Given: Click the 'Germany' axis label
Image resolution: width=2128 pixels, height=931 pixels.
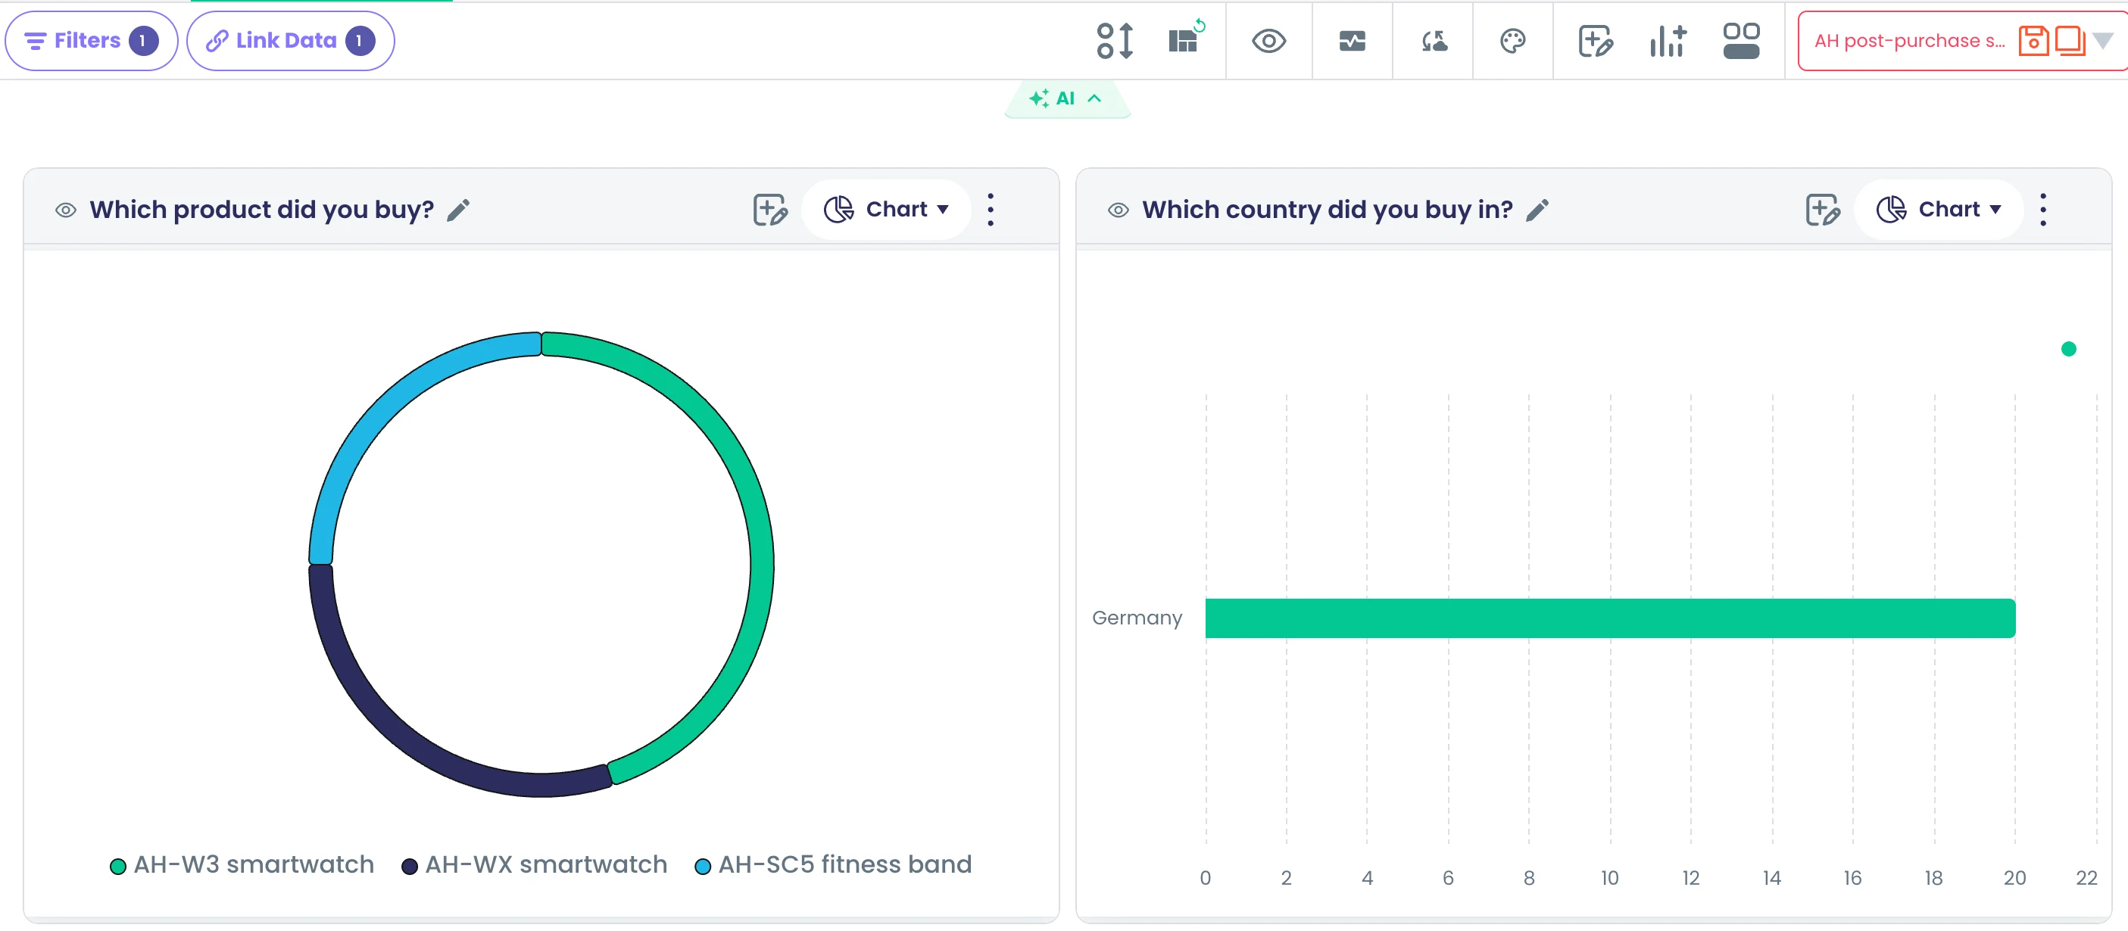Looking at the screenshot, I should tap(1137, 618).
